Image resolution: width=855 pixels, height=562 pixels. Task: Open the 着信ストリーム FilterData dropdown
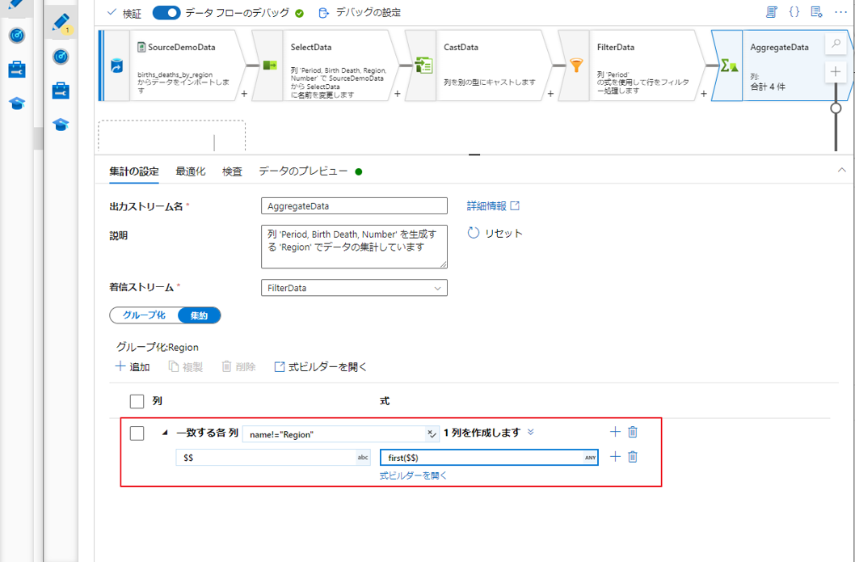pos(355,288)
